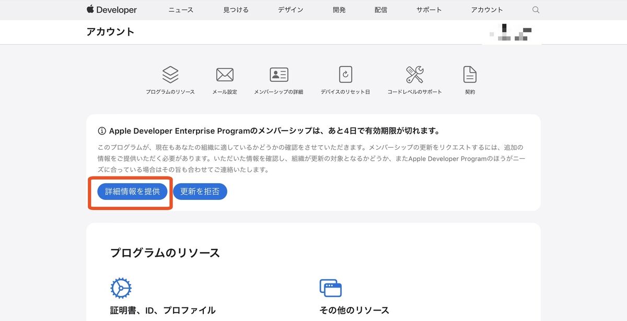627x321 pixels.
Task: Open the コードレベルのサポート link label
Action: click(x=414, y=92)
